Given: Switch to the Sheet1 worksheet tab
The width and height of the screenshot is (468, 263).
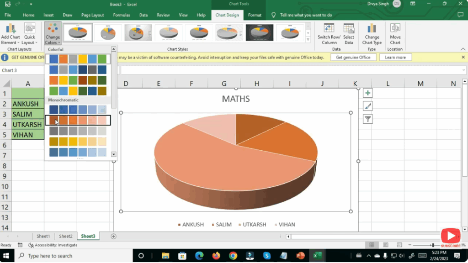Looking at the screenshot, I should pos(43,236).
